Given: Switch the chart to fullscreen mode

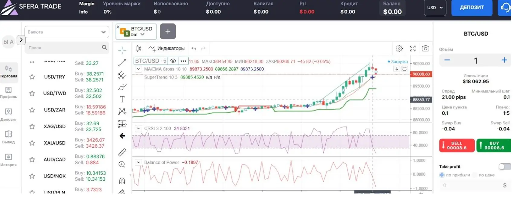Looking at the screenshot, I should pos(413,48).
